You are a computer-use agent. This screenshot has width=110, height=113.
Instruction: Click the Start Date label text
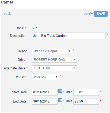19,92
